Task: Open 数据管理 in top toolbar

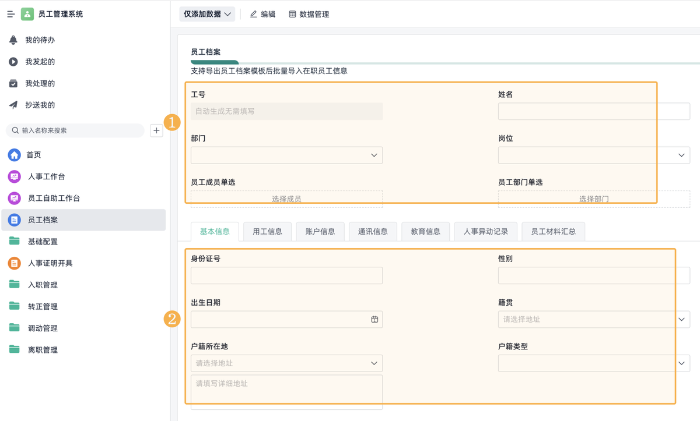Action: (x=309, y=14)
